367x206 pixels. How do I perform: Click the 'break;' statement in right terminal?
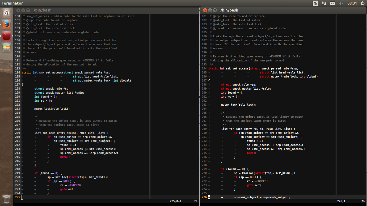click(x=252, y=153)
